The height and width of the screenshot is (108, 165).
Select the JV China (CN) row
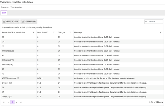tap(9, 64)
